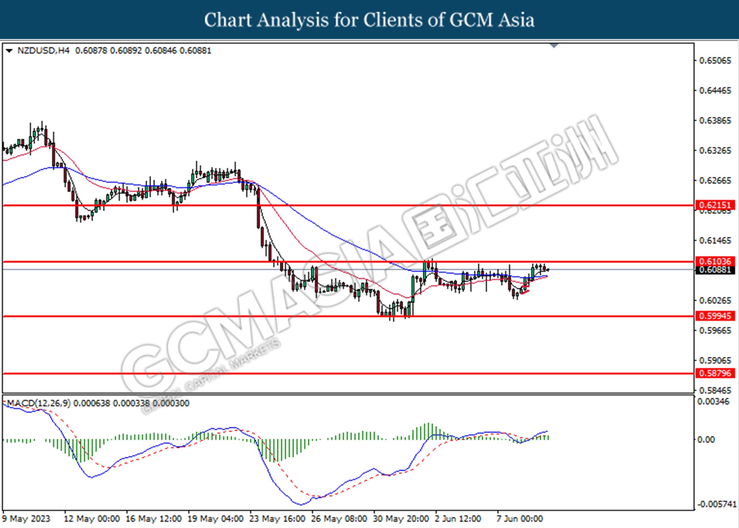Click the 0.00346 MACD scale value
This screenshot has height=528, width=739.
coord(713,402)
